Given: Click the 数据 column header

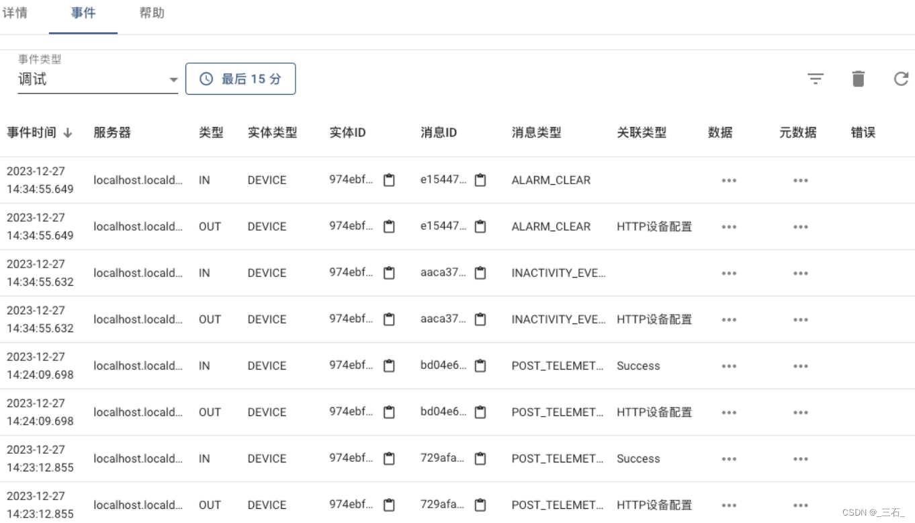Looking at the screenshot, I should (x=720, y=132).
